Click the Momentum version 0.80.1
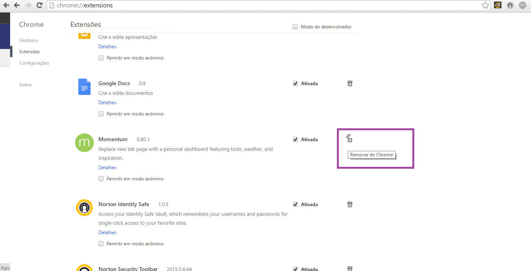531x271 pixels. pos(143,139)
